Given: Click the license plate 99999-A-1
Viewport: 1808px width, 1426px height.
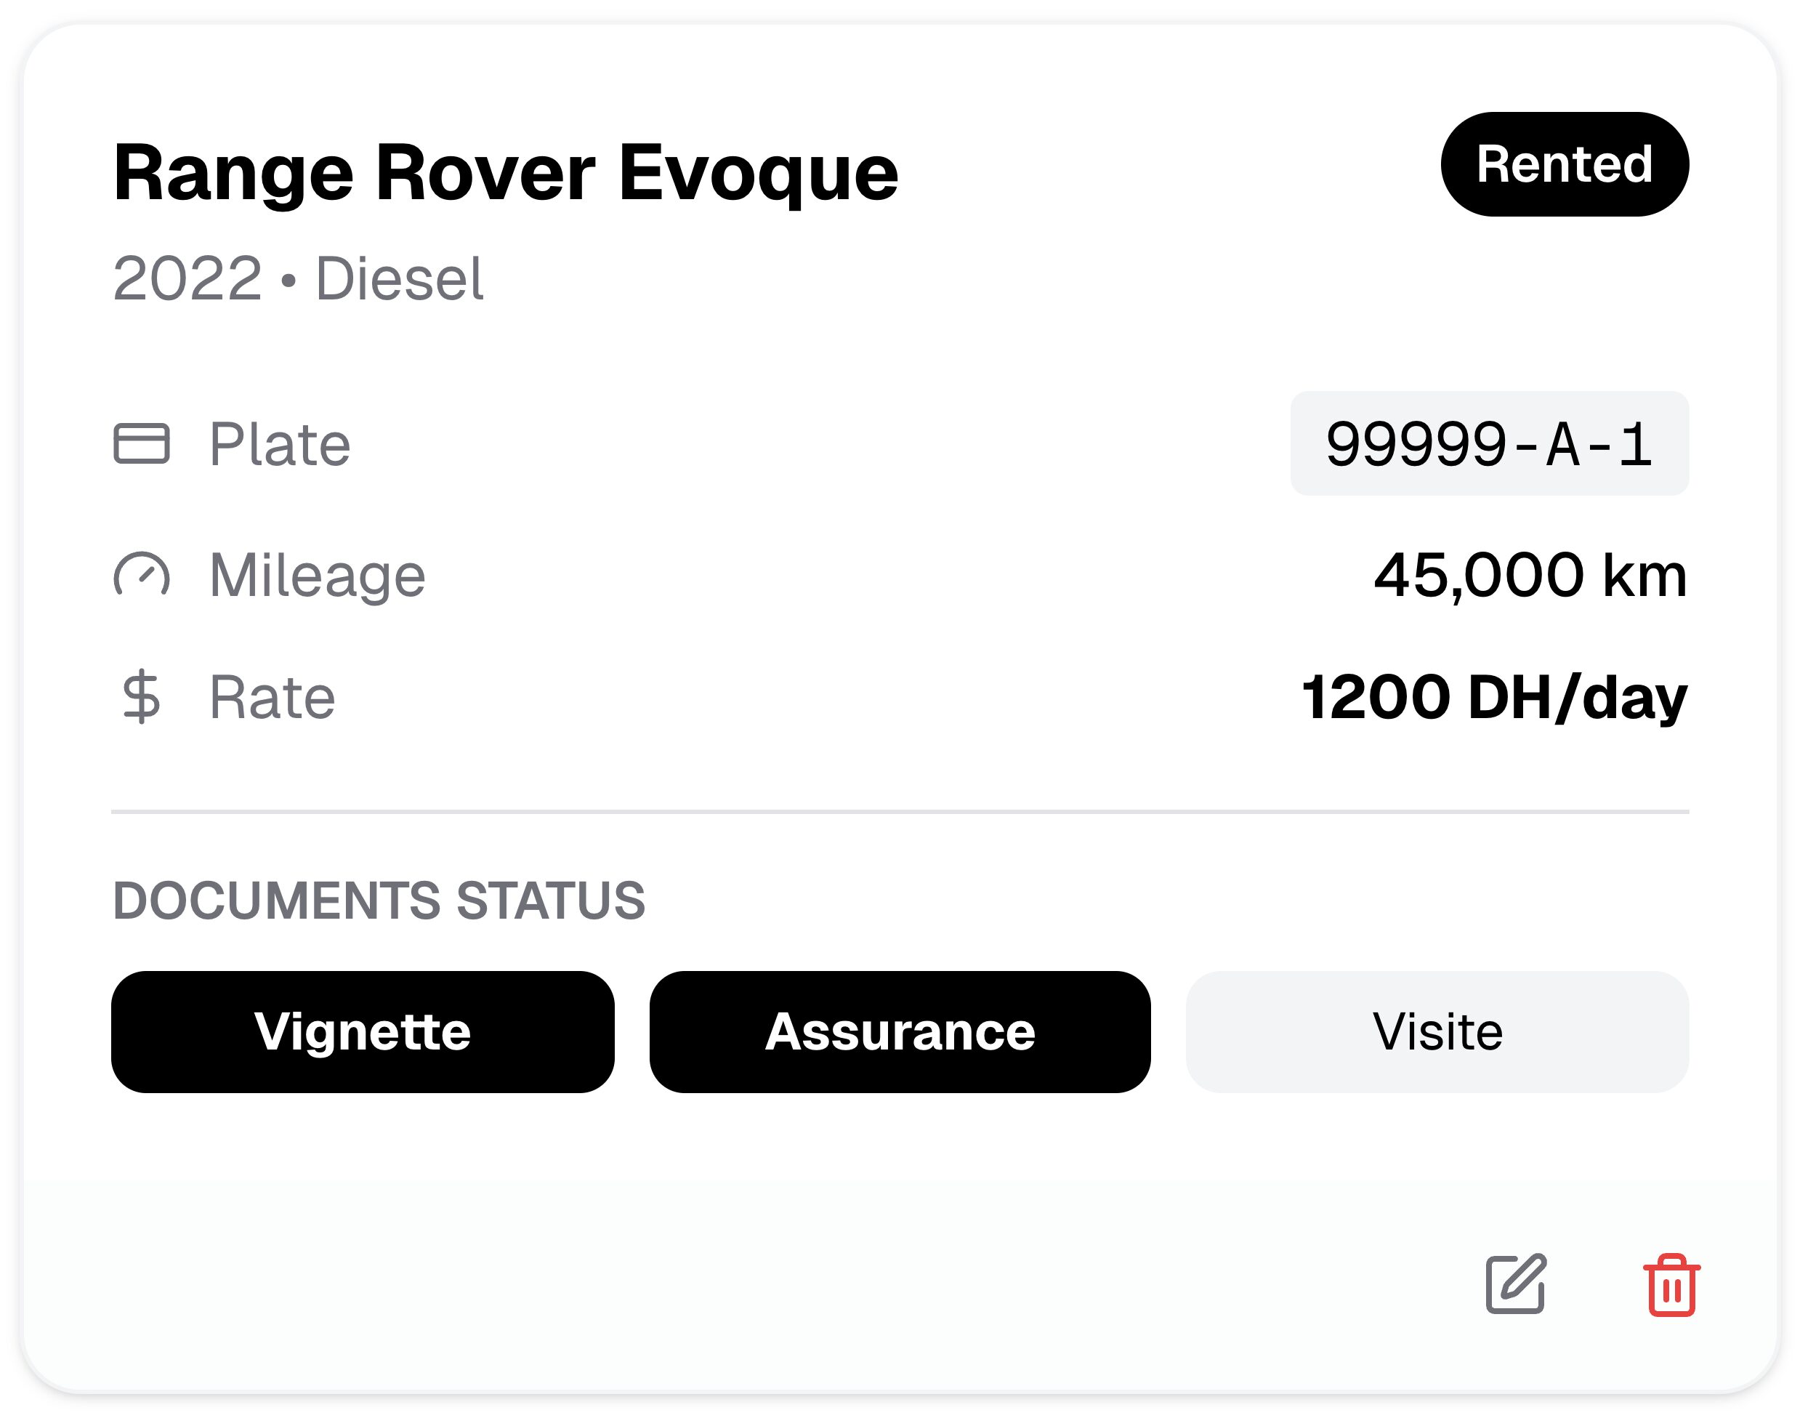Looking at the screenshot, I should pyautogui.click(x=1488, y=443).
